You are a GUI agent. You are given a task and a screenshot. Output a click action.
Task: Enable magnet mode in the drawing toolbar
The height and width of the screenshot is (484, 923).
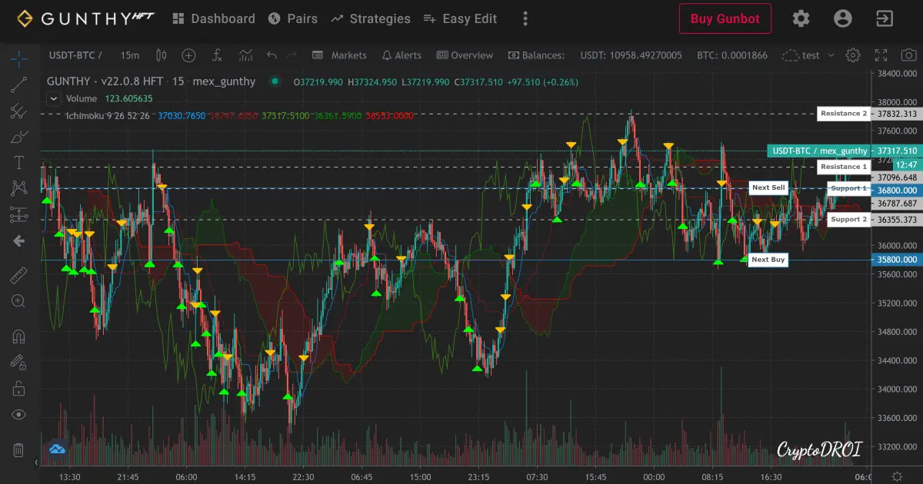click(18, 336)
